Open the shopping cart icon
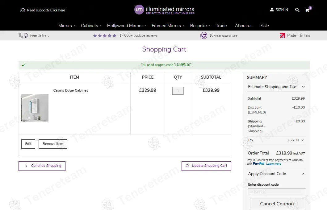This screenshot has height=210, width=327. tap(307, 10)
